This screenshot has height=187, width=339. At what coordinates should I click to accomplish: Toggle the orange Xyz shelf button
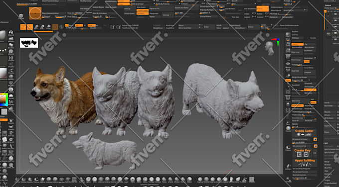288,80
